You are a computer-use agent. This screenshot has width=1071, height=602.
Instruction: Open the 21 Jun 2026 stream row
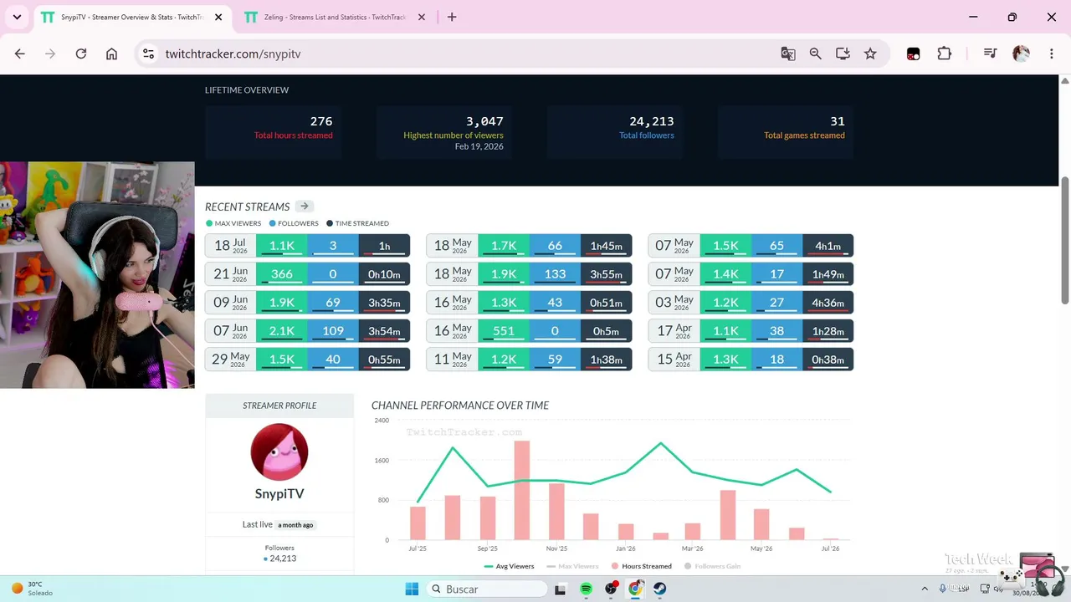(307, 274)
